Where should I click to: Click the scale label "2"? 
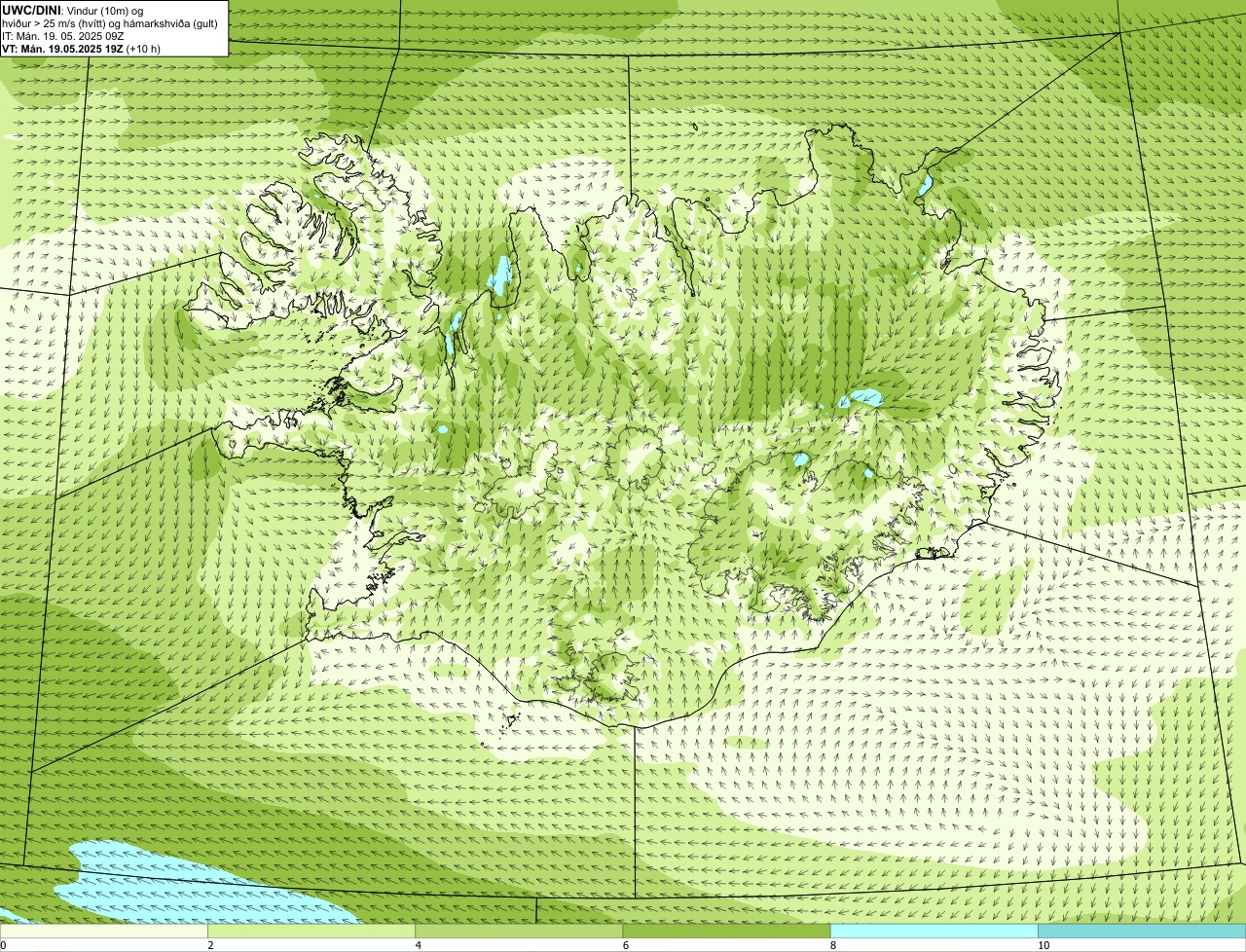(211, 945)
